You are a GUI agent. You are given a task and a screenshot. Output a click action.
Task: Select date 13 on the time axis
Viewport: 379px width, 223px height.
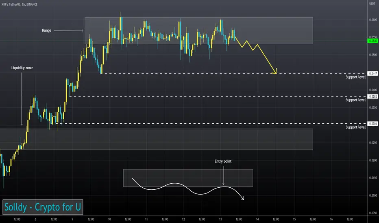(220, 219)
